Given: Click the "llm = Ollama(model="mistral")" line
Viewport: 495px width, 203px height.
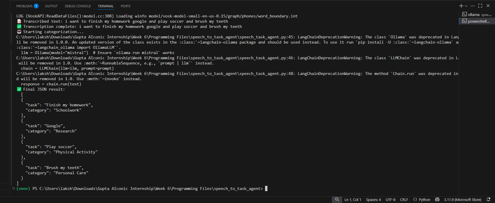Looking at the screenshot, I should point(98,53).
